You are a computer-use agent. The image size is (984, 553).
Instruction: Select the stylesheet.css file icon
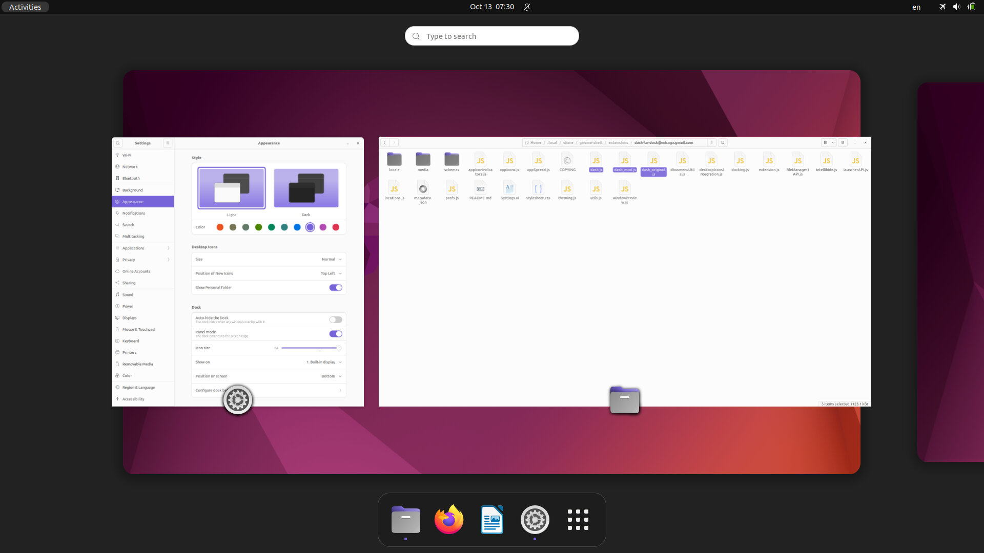[538, 189]
